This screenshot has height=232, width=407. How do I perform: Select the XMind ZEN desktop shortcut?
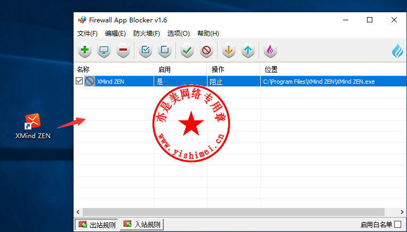(x=33, y=126)
